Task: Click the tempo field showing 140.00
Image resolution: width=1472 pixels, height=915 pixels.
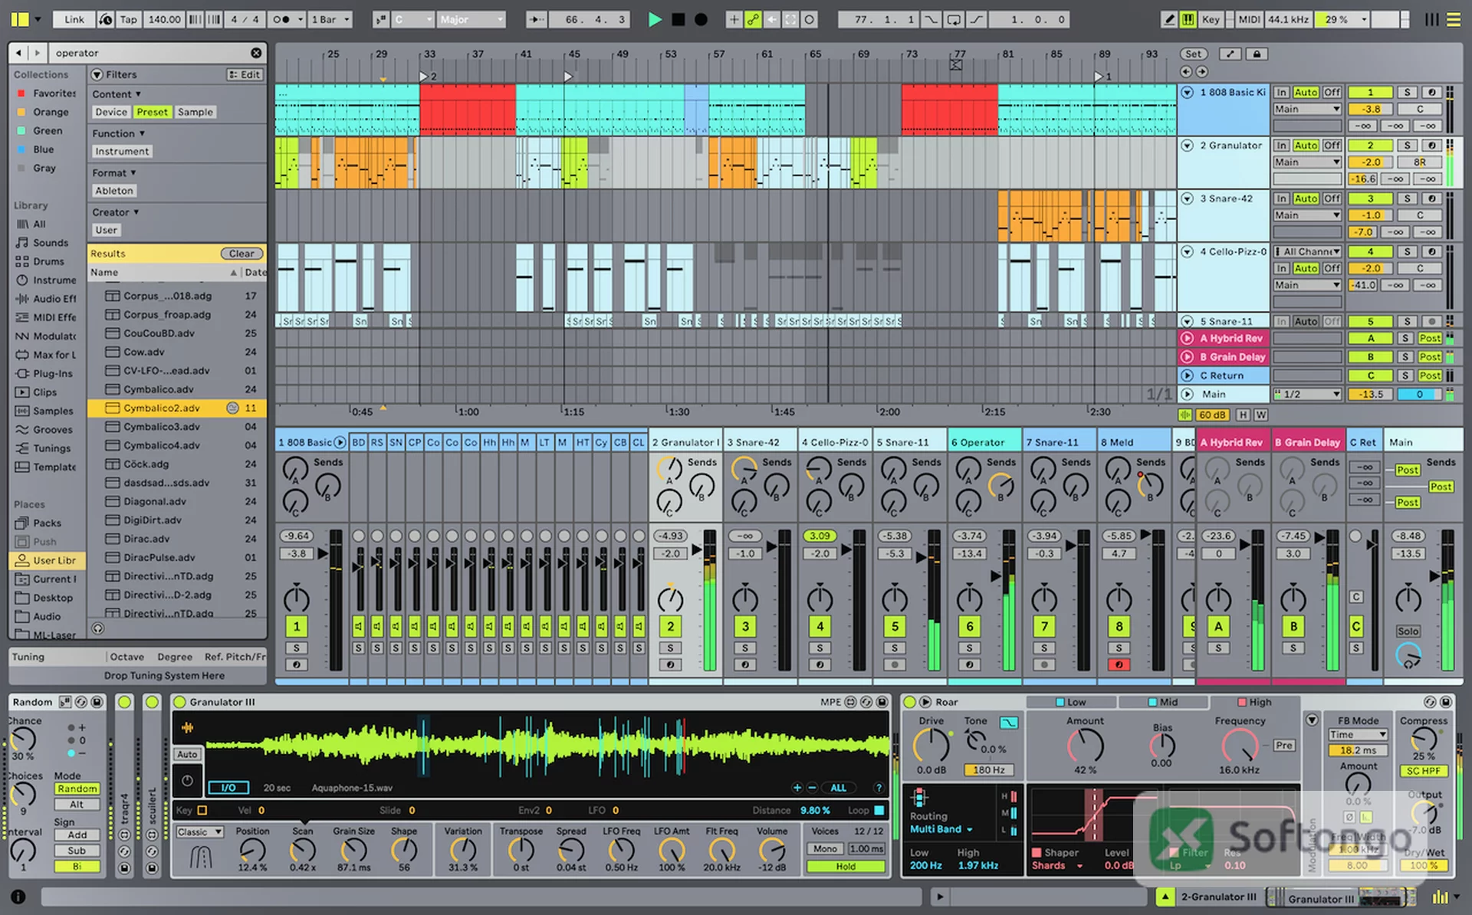Action: click(164, 20)
